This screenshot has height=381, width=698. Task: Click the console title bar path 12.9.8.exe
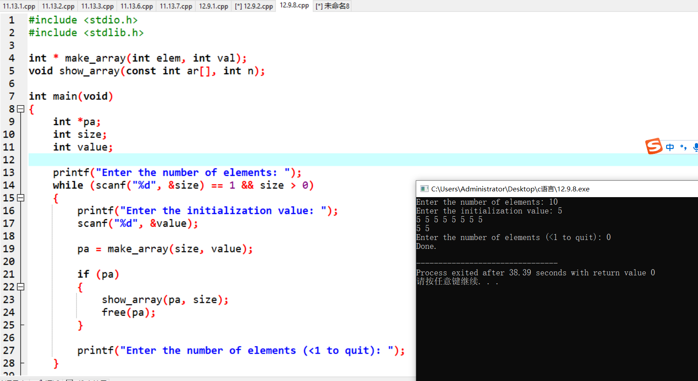tap(510, 189)
